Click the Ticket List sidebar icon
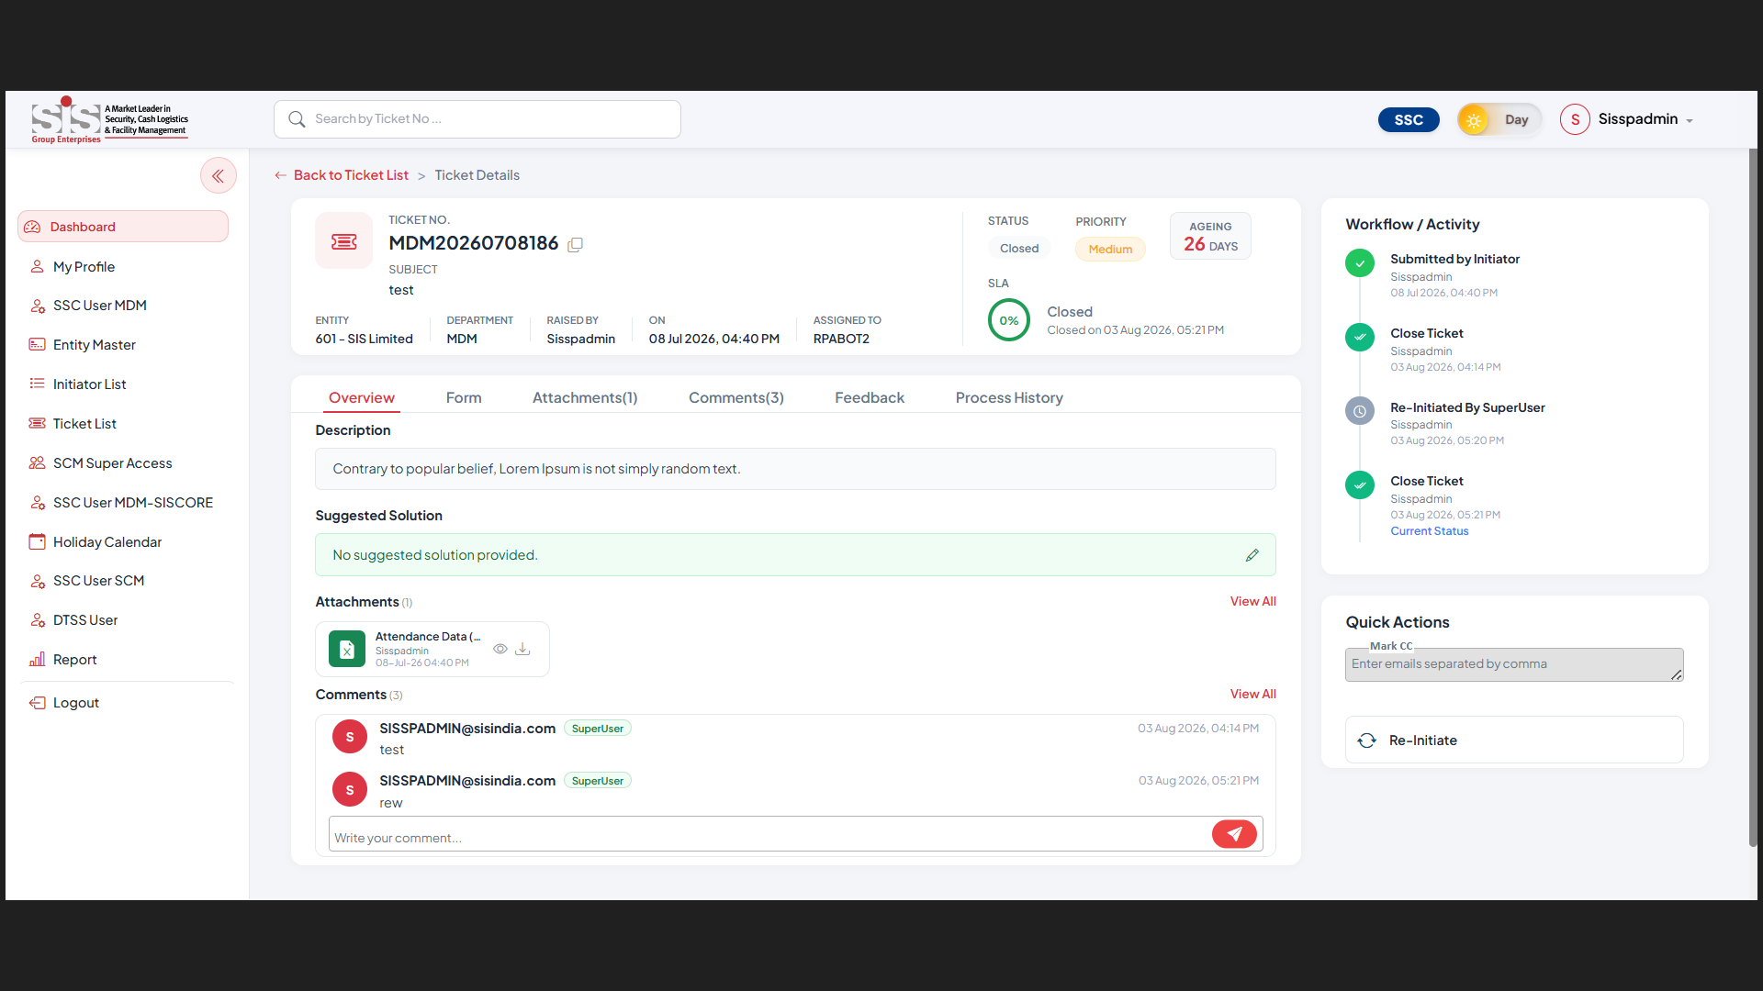 [x=37, y=424]
